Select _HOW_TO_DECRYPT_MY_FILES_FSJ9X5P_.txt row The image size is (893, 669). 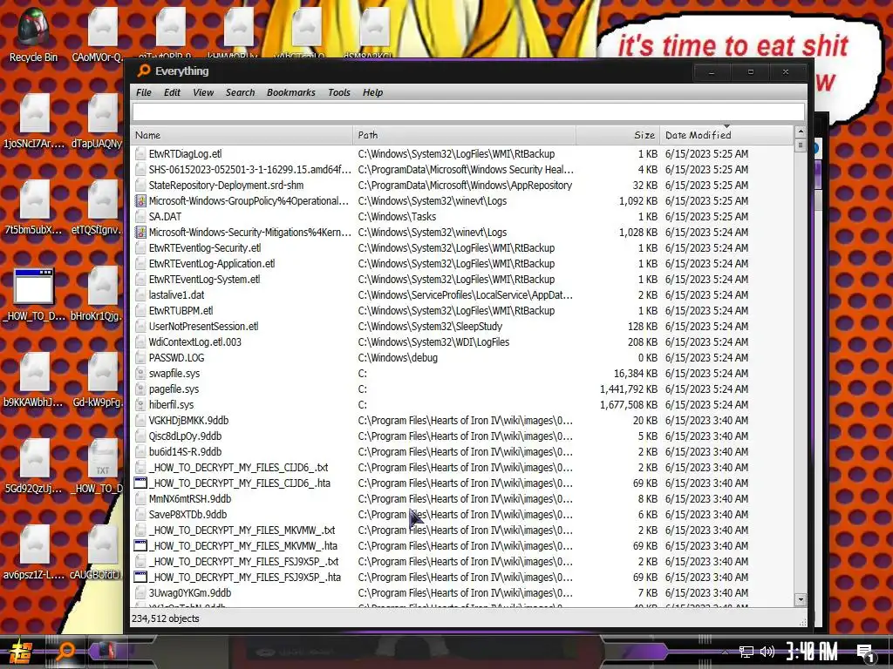pyautogui.click(x=461, y=562)
